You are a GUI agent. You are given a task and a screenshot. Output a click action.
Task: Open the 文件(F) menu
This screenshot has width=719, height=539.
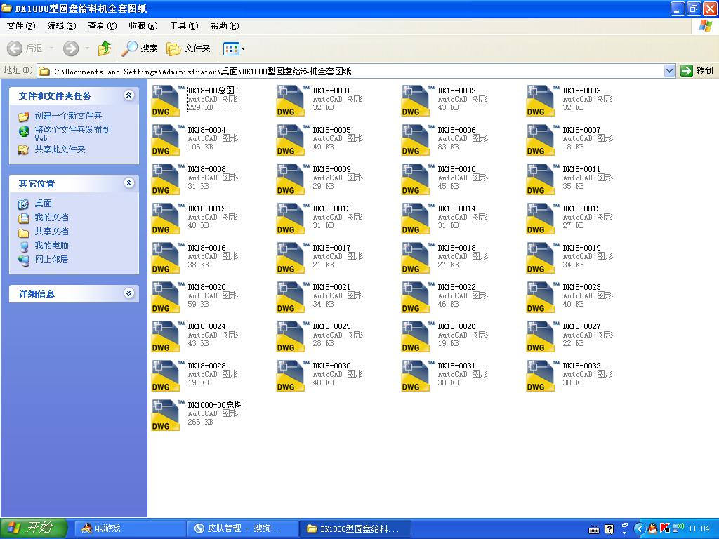coord(21,26)
